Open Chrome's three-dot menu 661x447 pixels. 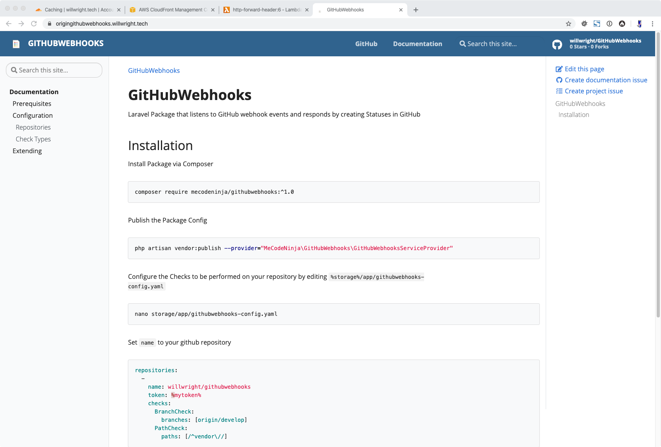click(652, 24)
